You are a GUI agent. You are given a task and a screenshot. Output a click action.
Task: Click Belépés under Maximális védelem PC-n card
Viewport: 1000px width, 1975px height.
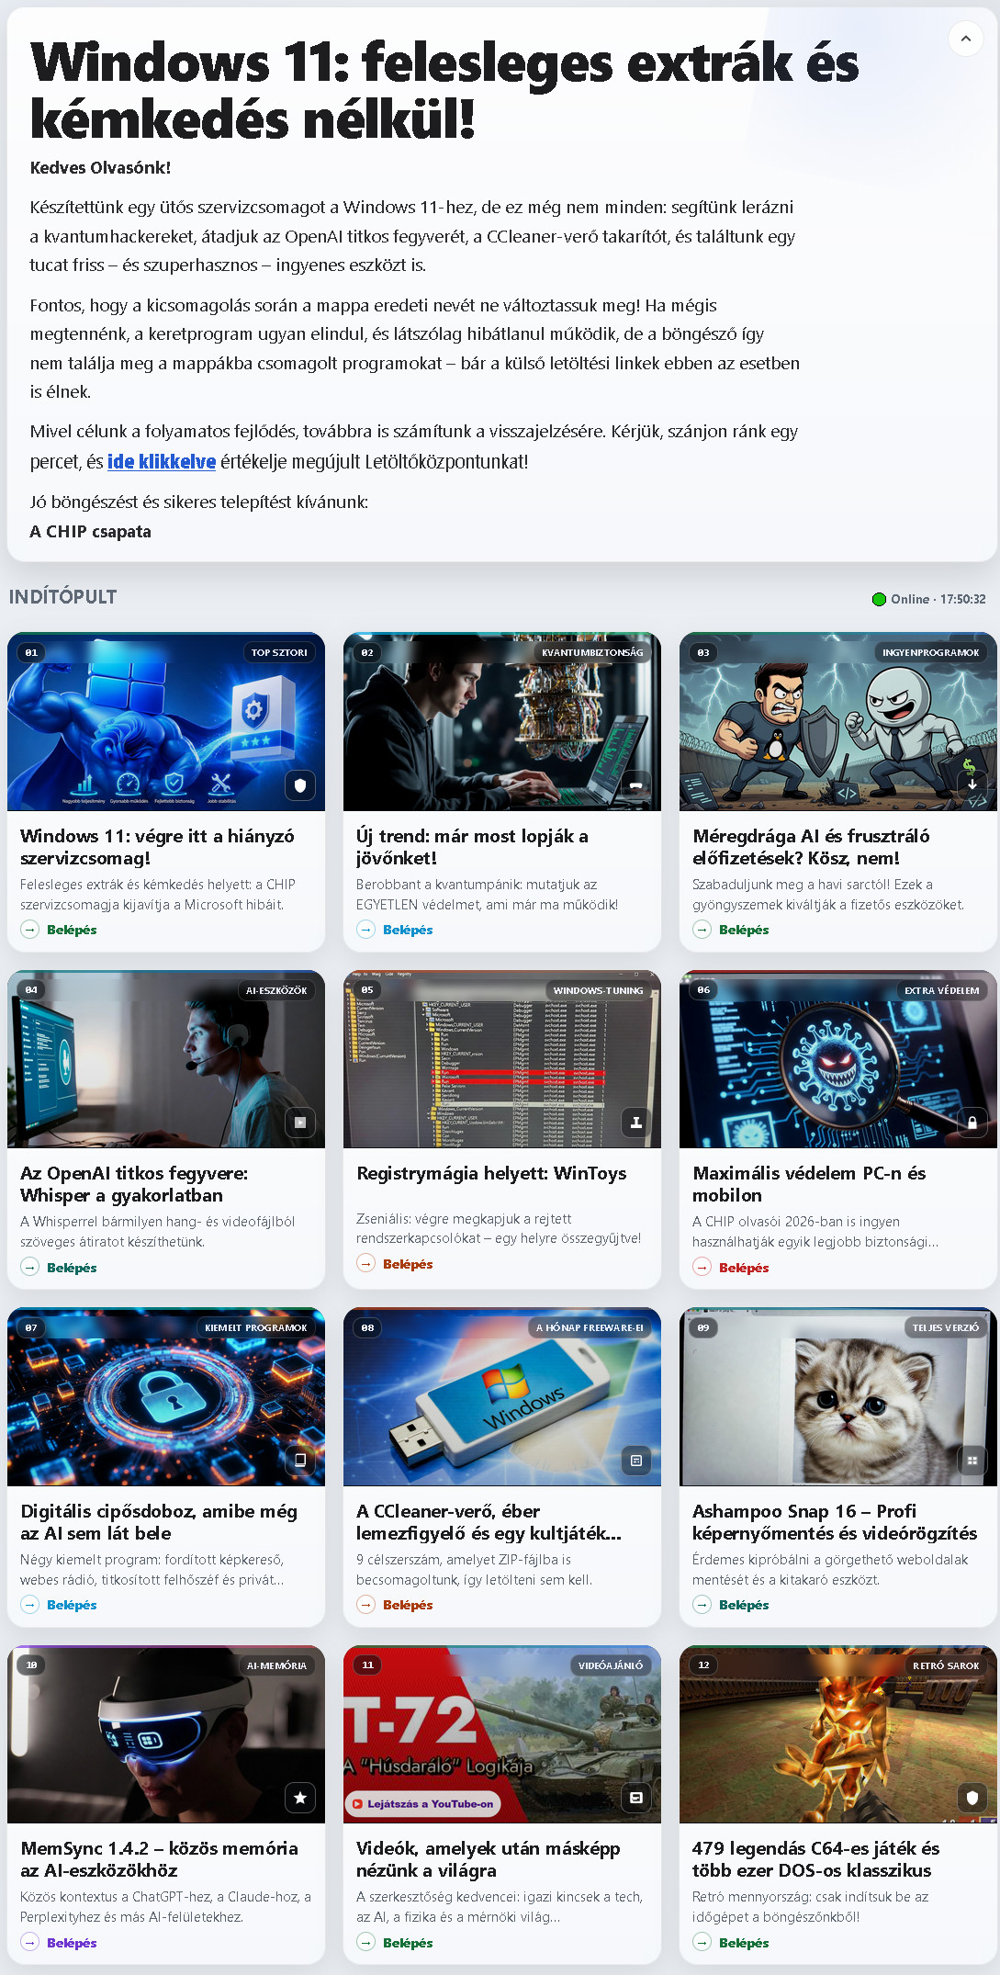pos(744,1268)
